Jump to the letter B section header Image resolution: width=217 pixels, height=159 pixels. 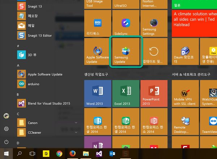pyautogui.click(x=18, y=94)
